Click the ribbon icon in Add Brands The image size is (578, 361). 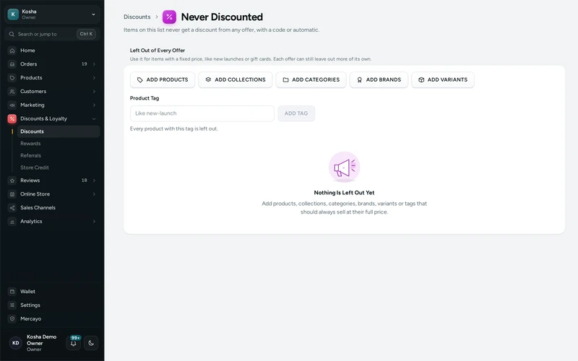pos(359,80)
